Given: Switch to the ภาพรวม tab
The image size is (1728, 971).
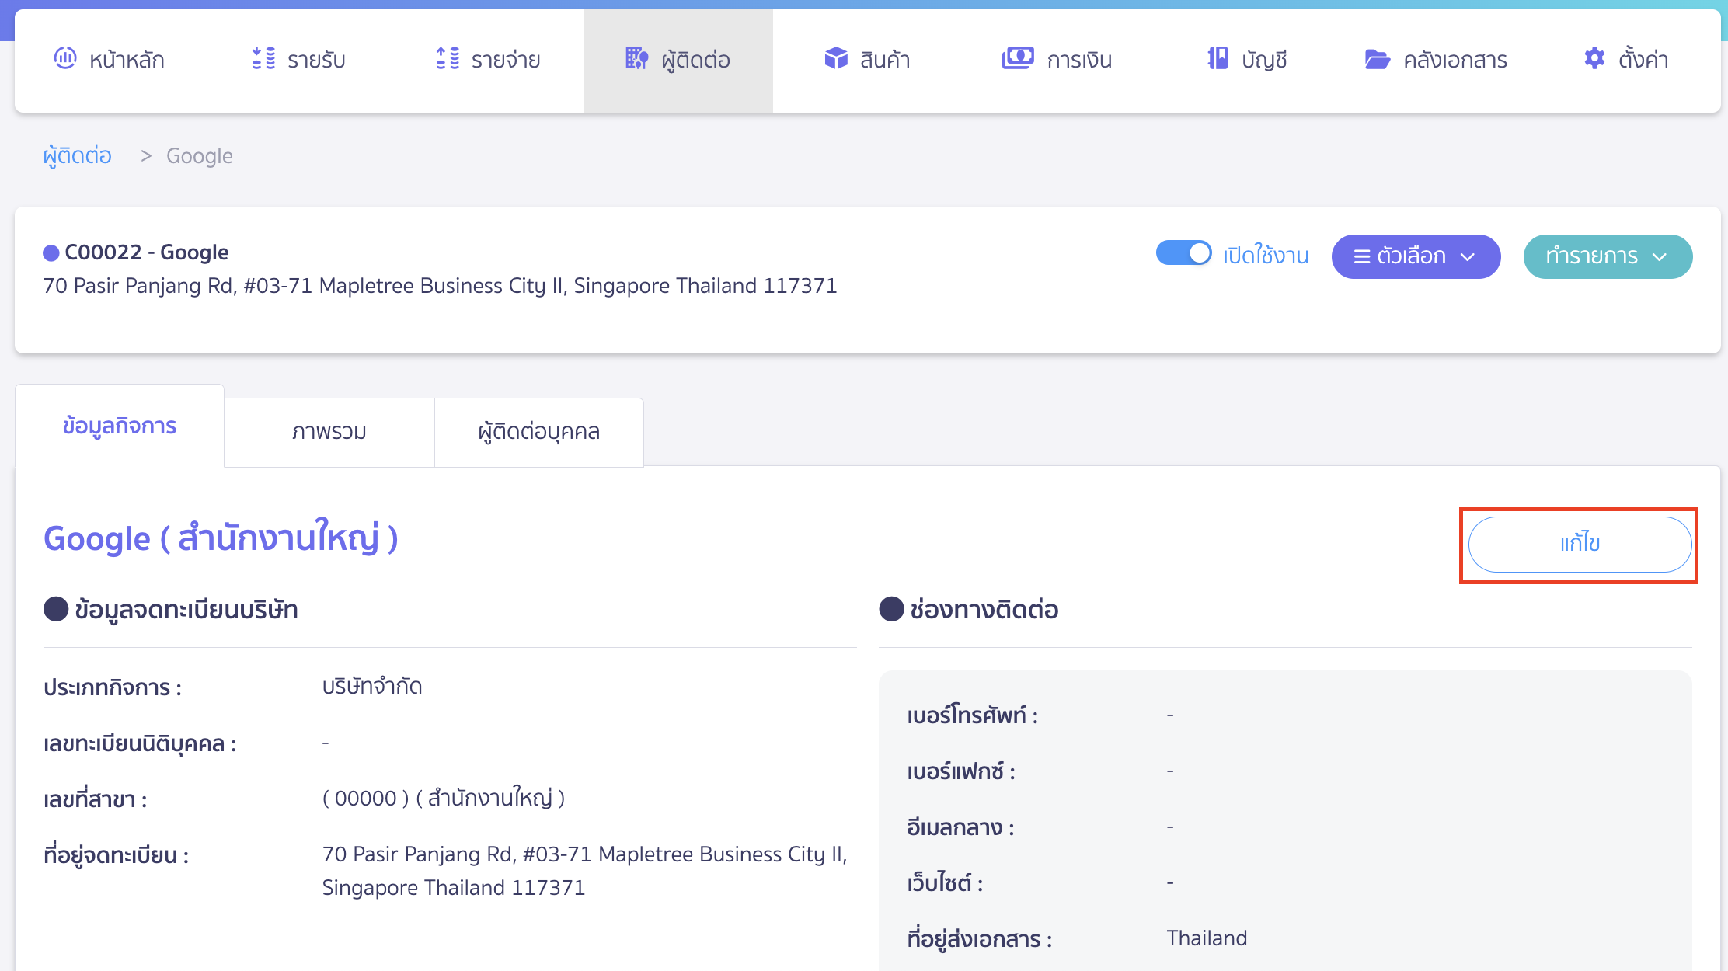Looking at the screenshot, I should click(329, 432).
